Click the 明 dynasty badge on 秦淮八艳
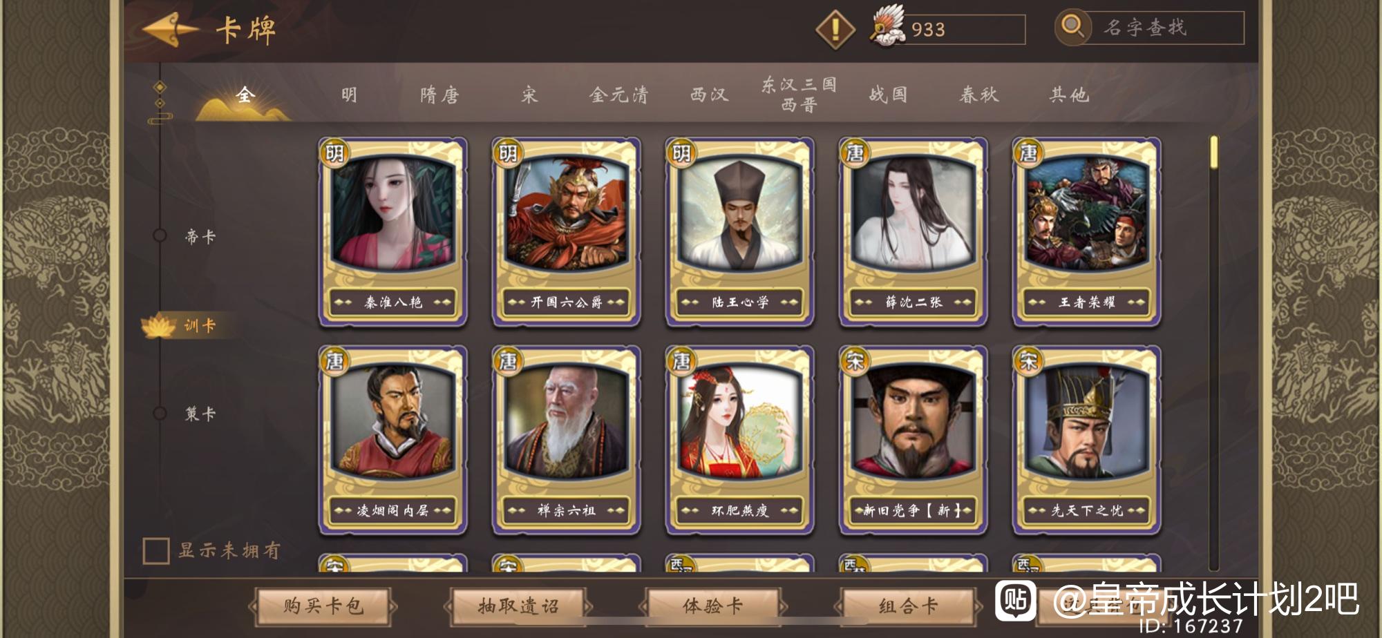 334,153
